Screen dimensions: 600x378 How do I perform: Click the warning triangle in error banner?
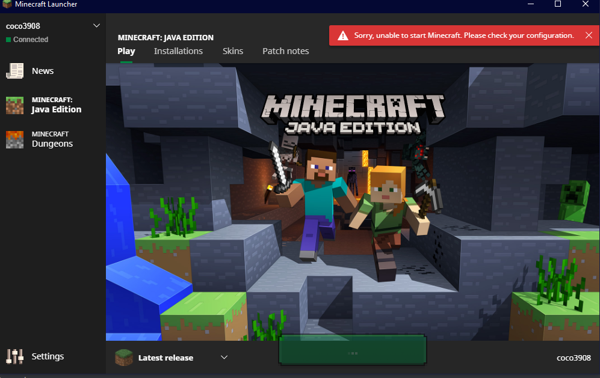(343, 35)
